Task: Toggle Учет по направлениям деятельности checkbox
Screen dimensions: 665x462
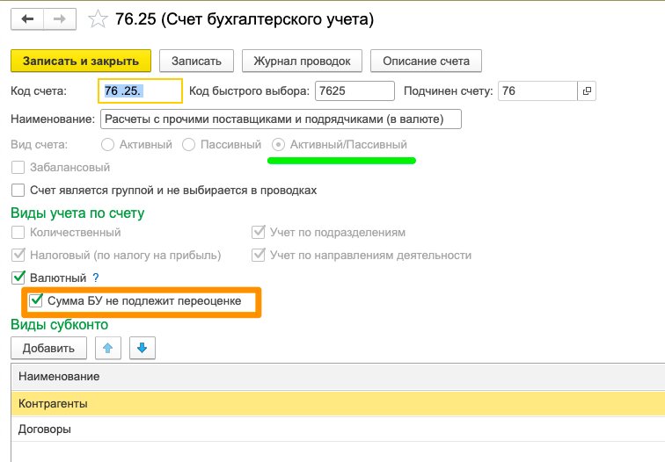Action: 259,255
